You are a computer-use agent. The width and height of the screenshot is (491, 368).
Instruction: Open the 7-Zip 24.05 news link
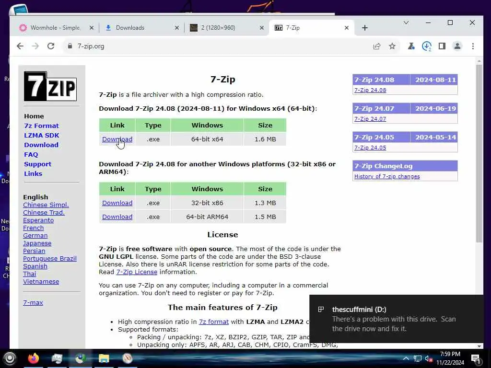370,148
